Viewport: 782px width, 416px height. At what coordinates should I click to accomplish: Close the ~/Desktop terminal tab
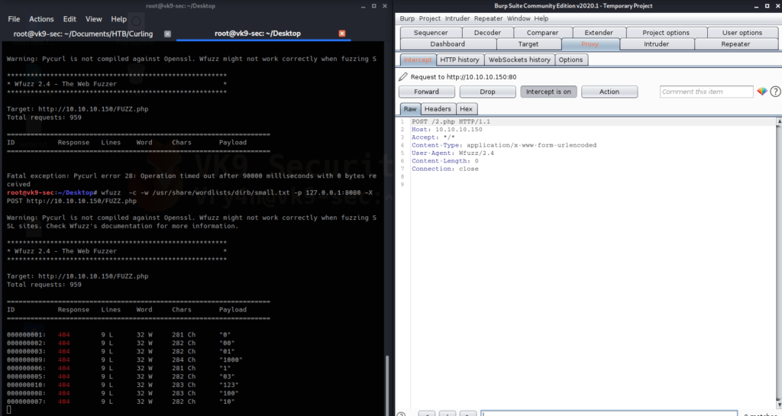point(342,34)
